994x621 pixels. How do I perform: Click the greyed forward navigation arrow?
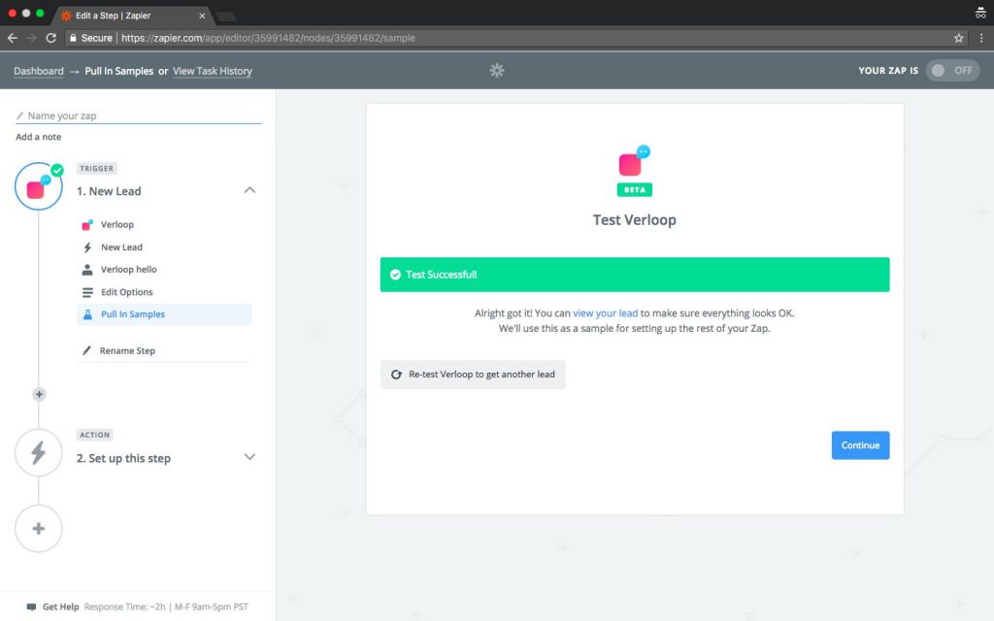click(x=32, y=38)
